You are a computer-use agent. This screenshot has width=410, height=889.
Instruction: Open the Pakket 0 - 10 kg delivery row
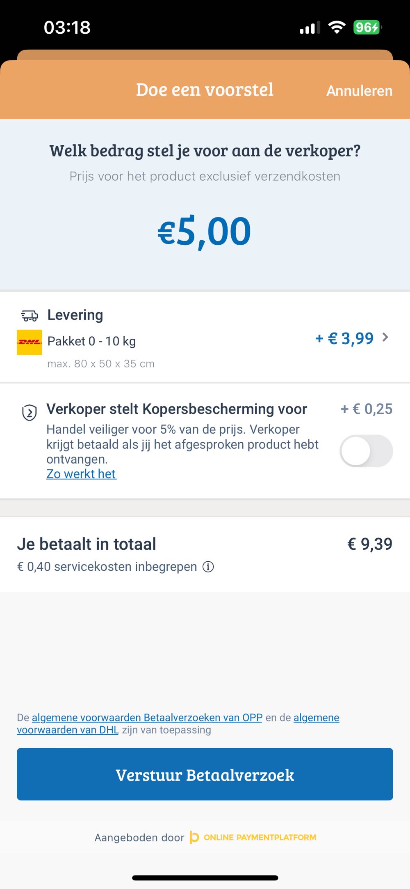click(x=91, y=341)
